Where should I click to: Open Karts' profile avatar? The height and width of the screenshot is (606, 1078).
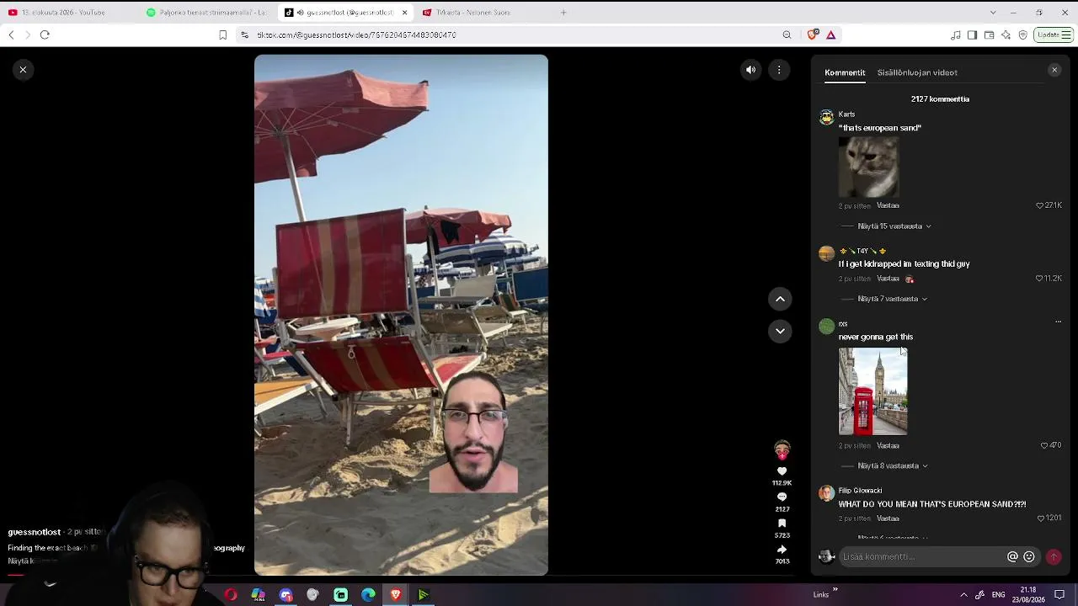coord(826,118)
